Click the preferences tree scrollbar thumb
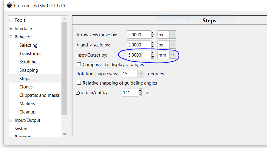 (x=64, y=69)
